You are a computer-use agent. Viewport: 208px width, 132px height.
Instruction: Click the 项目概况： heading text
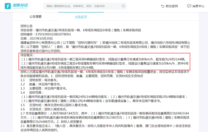pos(28,55)
